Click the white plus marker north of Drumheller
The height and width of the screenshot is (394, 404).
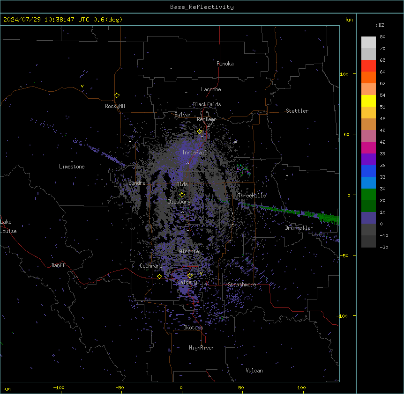point(287,175)
